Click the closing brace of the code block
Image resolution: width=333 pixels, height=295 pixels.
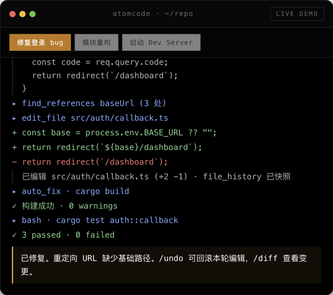pos(24,88)
